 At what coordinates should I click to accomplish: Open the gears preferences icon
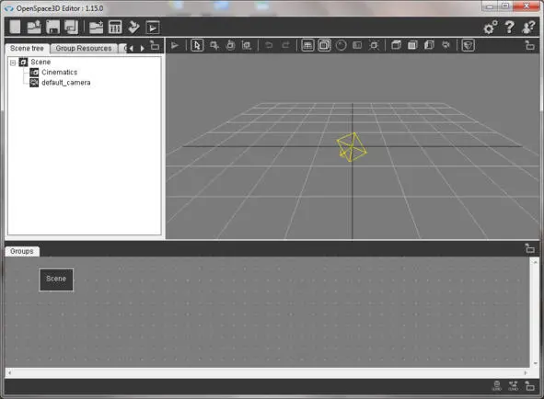491,28
